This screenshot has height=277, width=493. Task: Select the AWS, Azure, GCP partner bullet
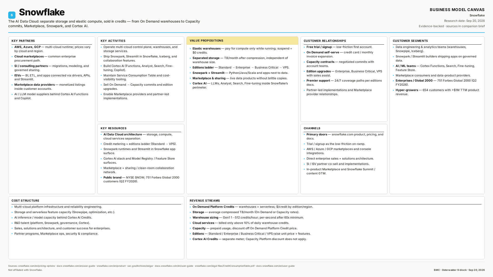(52, 49)
